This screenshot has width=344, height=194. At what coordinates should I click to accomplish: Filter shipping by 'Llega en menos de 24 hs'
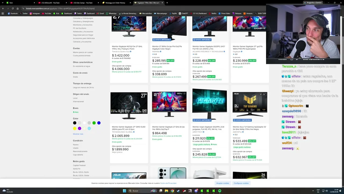tap(83, 88)
